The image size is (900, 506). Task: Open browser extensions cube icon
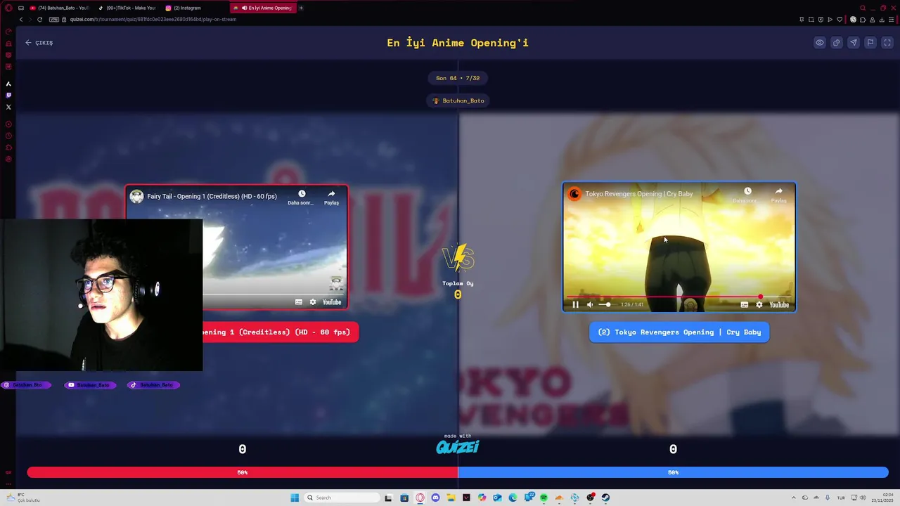[x=863, y=20]
